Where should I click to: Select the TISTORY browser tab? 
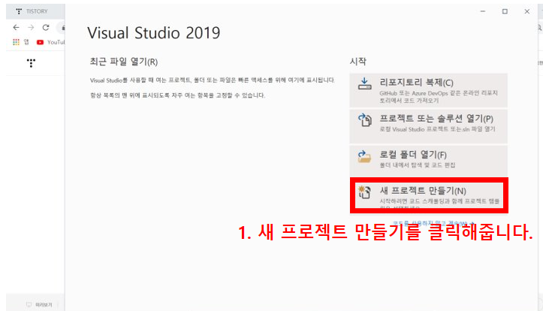click(x=35, y=11)
